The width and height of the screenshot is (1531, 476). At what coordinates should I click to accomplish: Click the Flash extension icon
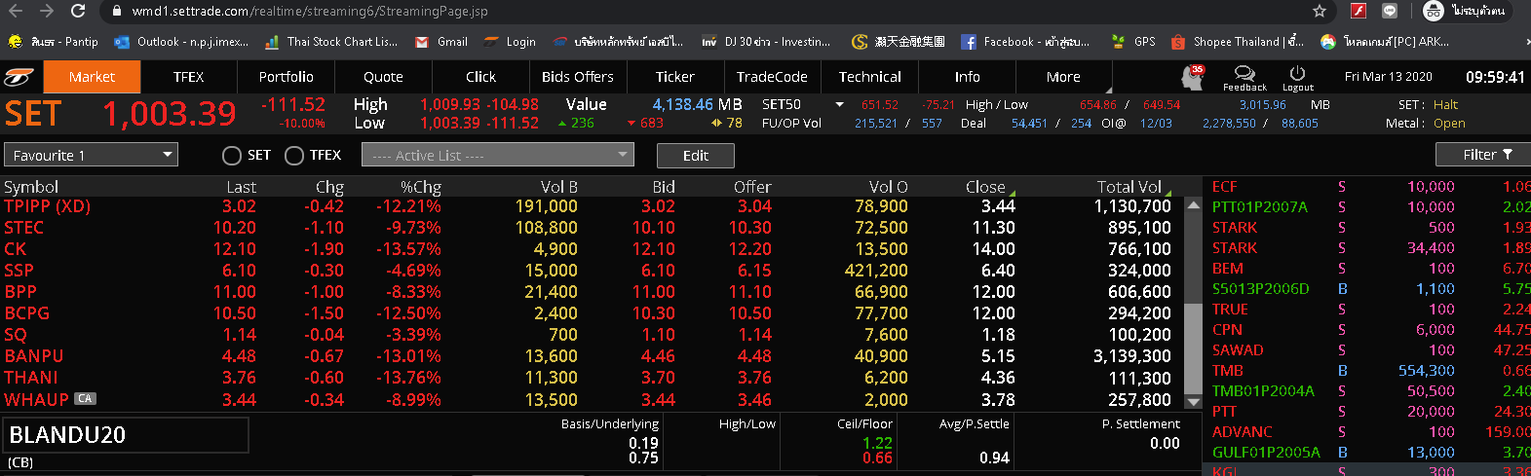pos(1359,11)
